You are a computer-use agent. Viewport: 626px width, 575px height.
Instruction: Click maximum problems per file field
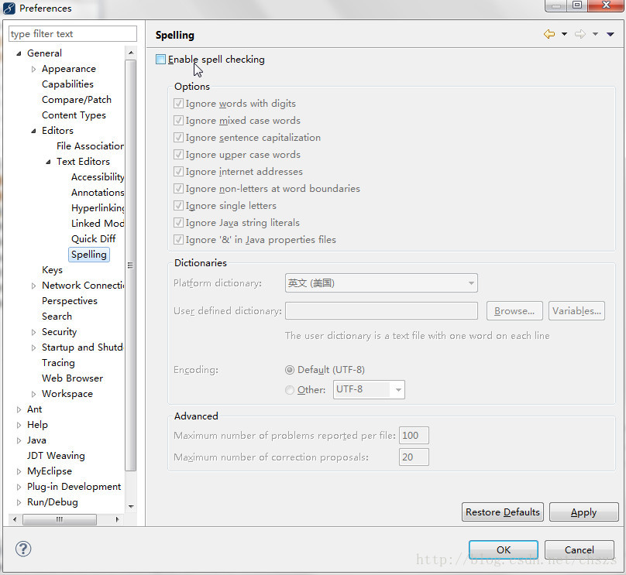(414, 436)
